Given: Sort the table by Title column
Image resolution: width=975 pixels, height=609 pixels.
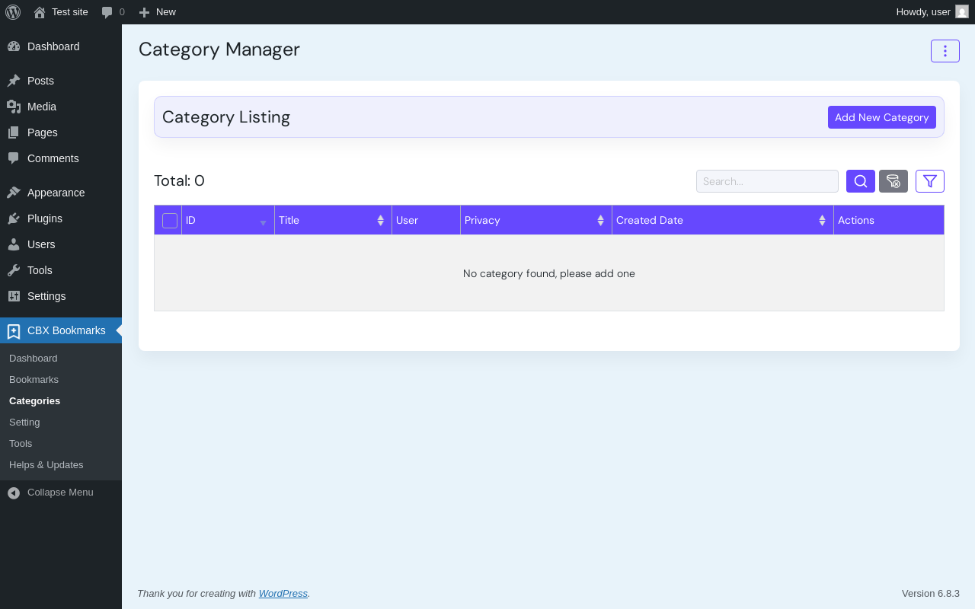Looking at the screenshot, I should pyautogui.click(x=333, y=220).
